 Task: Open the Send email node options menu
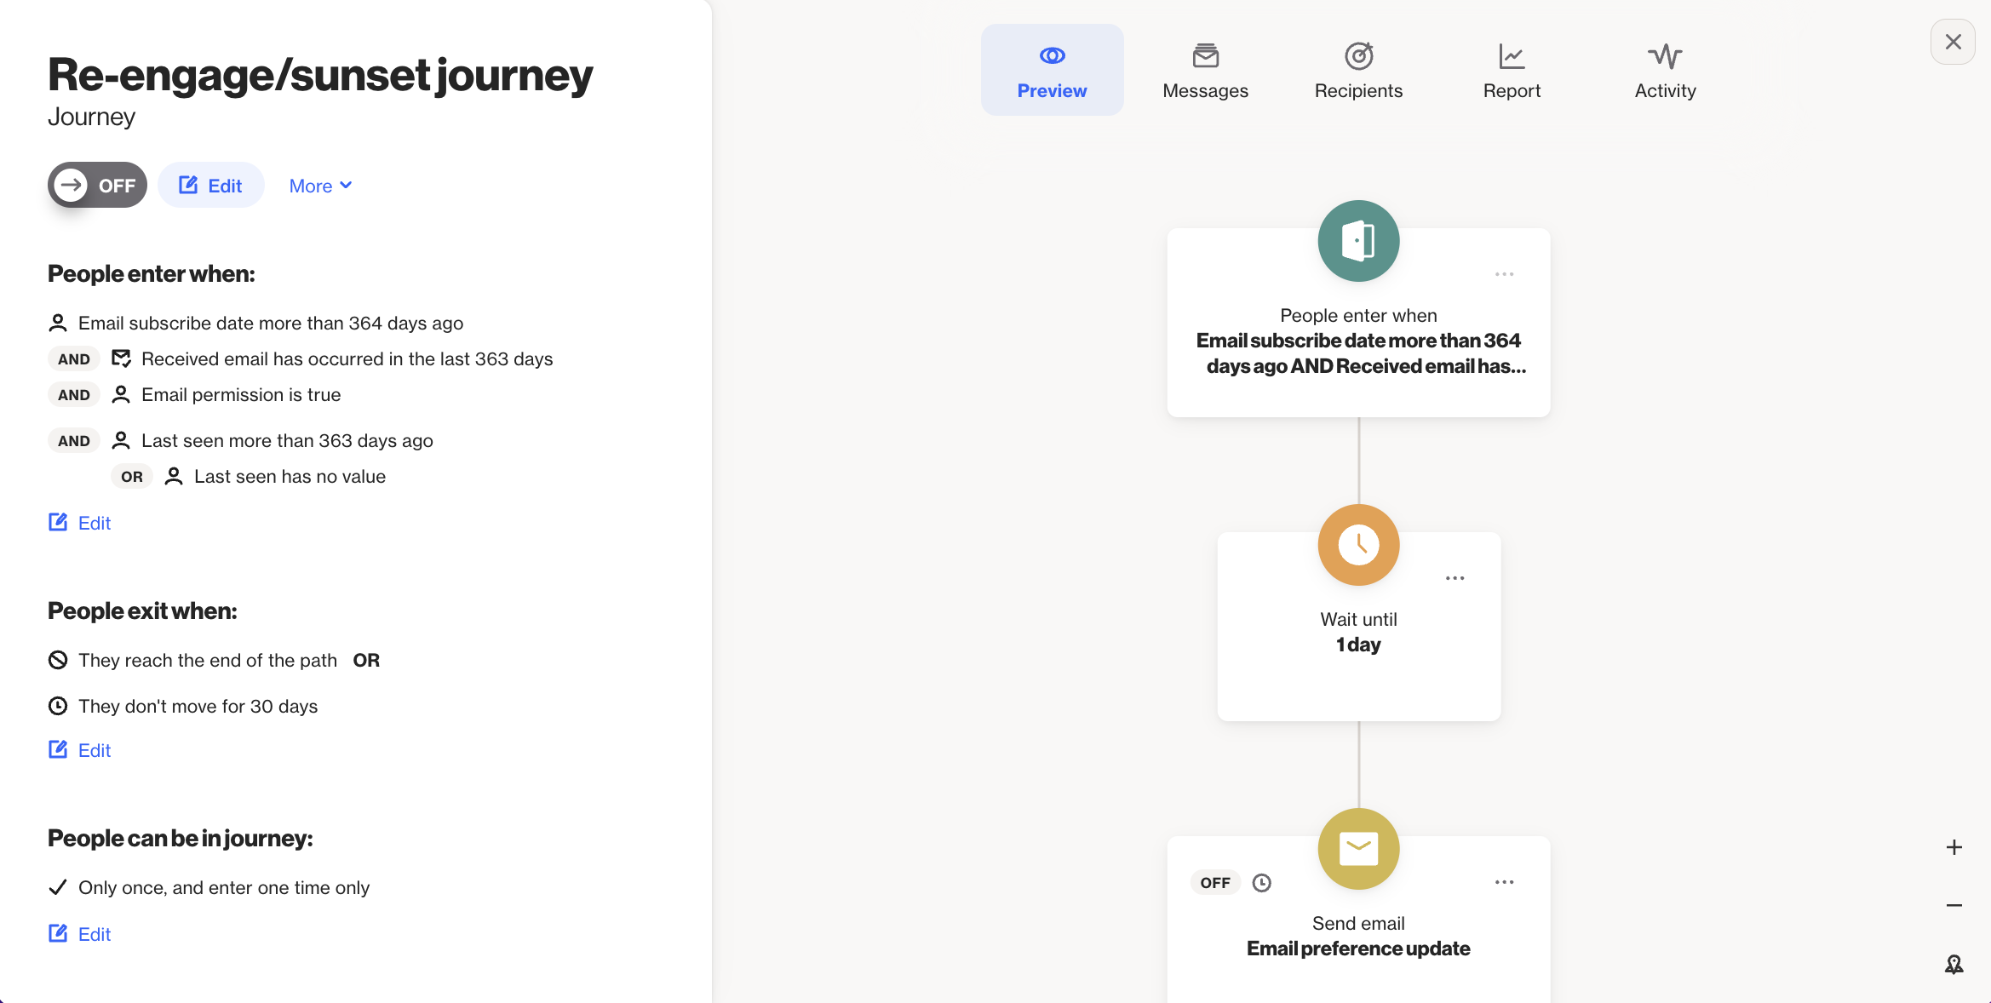pos(1504,882)
